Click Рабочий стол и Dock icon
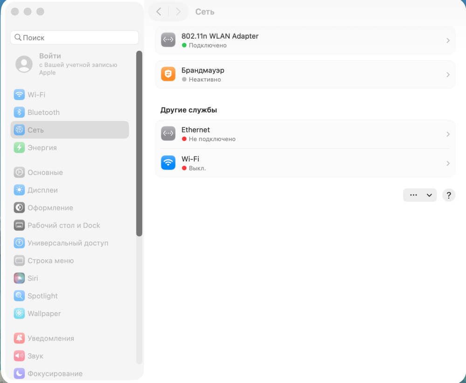 [x=19, y=225]
